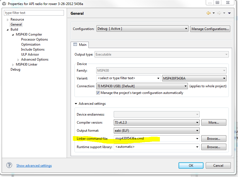Click Browse for Linker command file
The width and height of the screenshot is (238, 177).
pos(214,138)
